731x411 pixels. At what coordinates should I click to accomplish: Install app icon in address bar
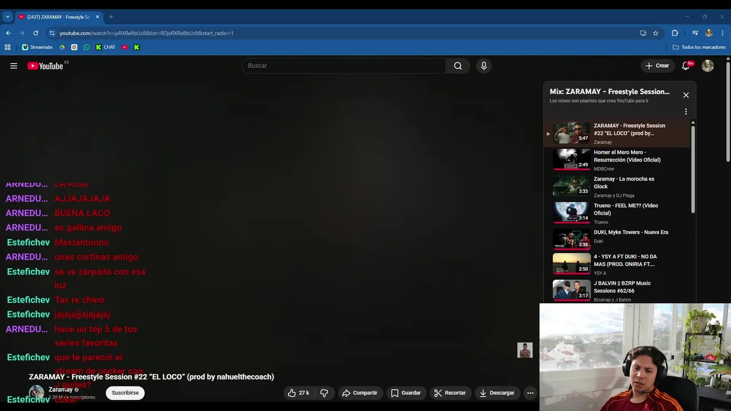point(643,33)
